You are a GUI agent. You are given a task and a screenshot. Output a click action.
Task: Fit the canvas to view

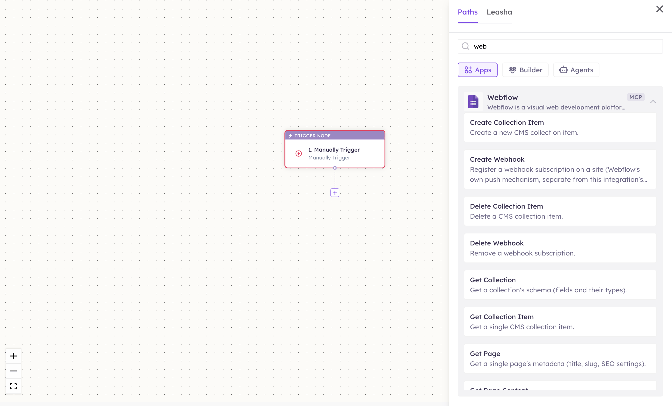tap(13, 386)
